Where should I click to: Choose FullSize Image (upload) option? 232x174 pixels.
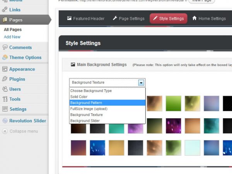point(107,109)
